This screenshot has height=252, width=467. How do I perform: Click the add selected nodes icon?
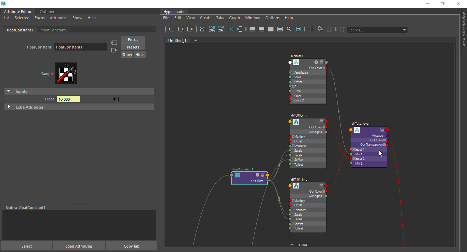(x=212, y=29)
